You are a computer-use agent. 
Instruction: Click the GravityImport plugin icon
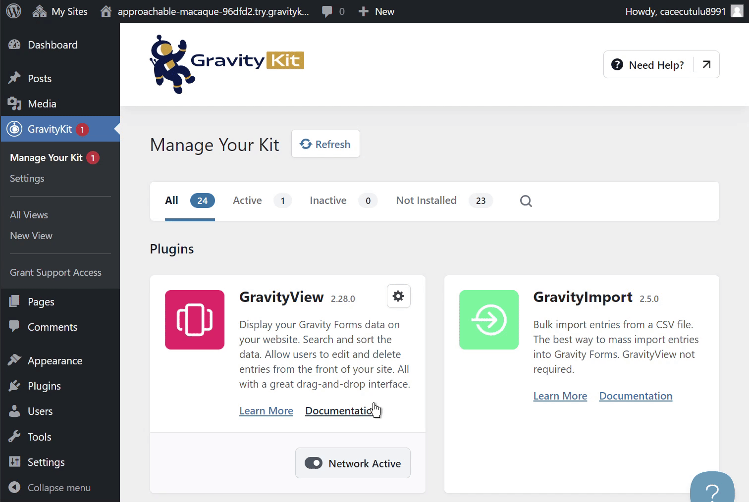click(488, 320)
